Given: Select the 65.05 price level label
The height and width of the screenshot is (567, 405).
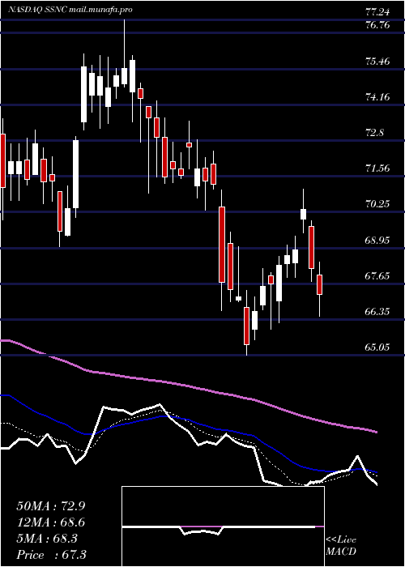Looking at the screenshot, I should coord(377,347).
